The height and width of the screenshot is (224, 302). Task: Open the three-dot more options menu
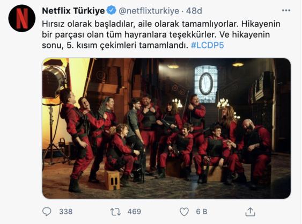pos(286,10)
